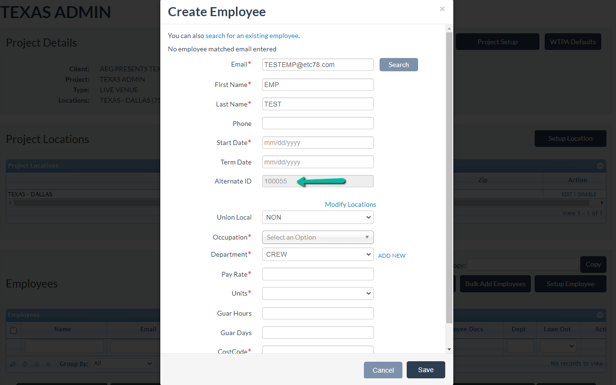Focus the CostCode input field
This screenshot has height=385, width=616.
click(x=318, y=350)
